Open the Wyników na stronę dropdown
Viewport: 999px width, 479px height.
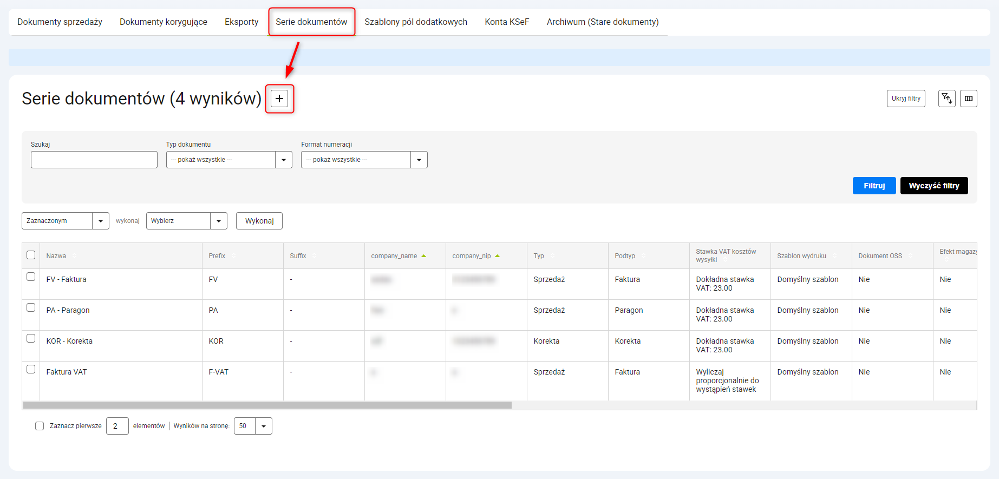pos(253,426)
